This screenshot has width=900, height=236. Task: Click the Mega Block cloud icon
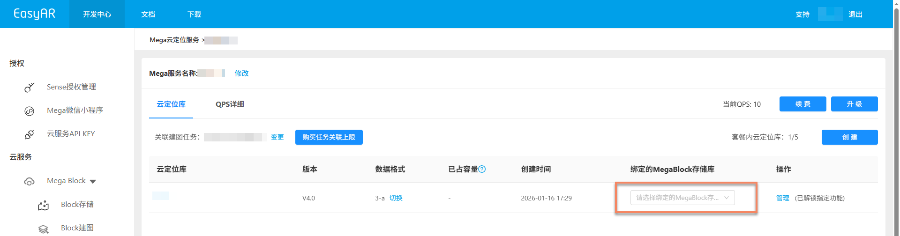(30, 181)
